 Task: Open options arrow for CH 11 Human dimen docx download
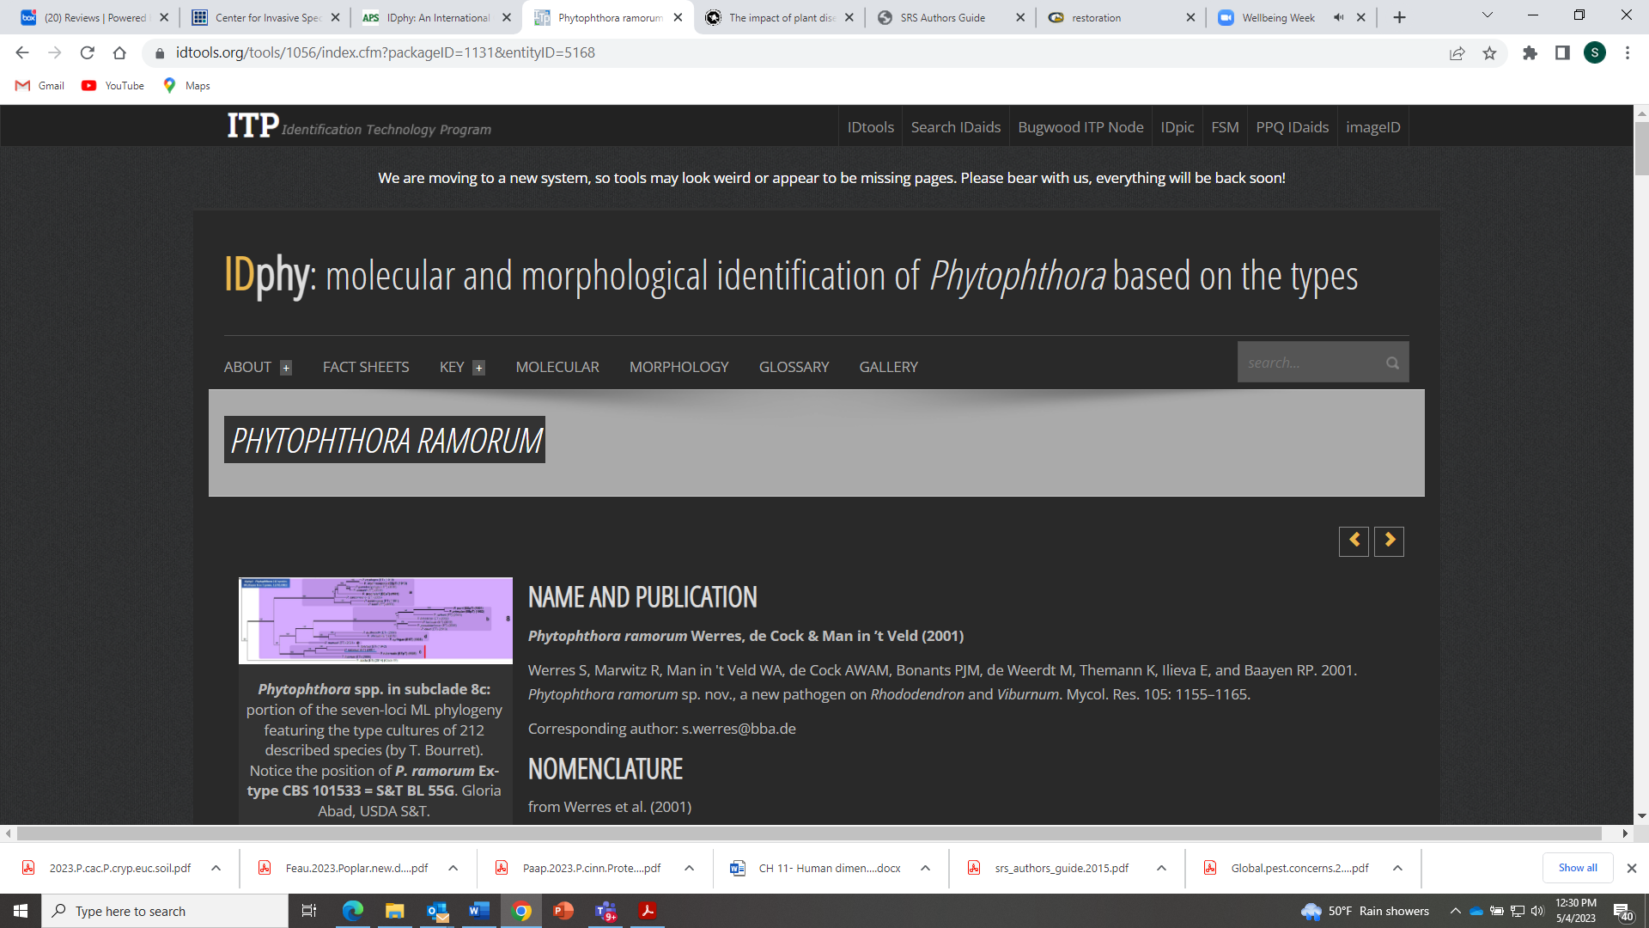click(925, 868)
